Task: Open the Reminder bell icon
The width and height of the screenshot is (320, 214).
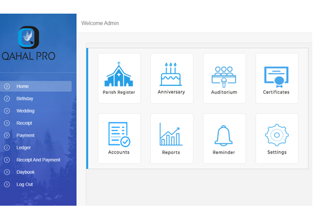Action: coord(224,135)
